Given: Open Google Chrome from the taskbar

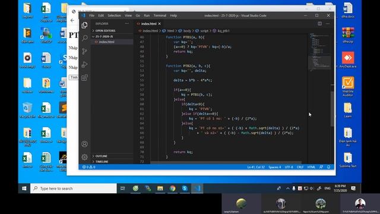Looking at the screenshot, I should click(x=172, y=188).
